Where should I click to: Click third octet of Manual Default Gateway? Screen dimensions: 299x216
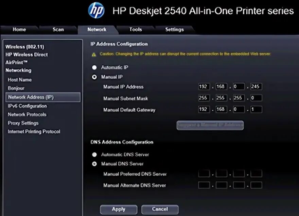pos(239,109)
